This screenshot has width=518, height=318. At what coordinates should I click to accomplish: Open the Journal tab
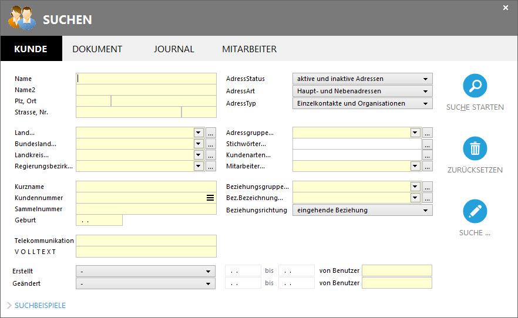tap(174, 49)
